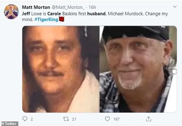
Task: Click the bold word husband in tweet
Action: [96, 14]
